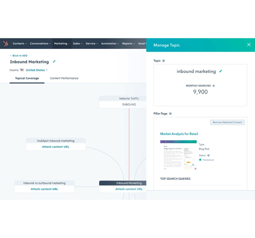This screenshot has width=255, height=238.
Task: Click pencil icon beside inbound marketing topic
Action: click(220, 71)
